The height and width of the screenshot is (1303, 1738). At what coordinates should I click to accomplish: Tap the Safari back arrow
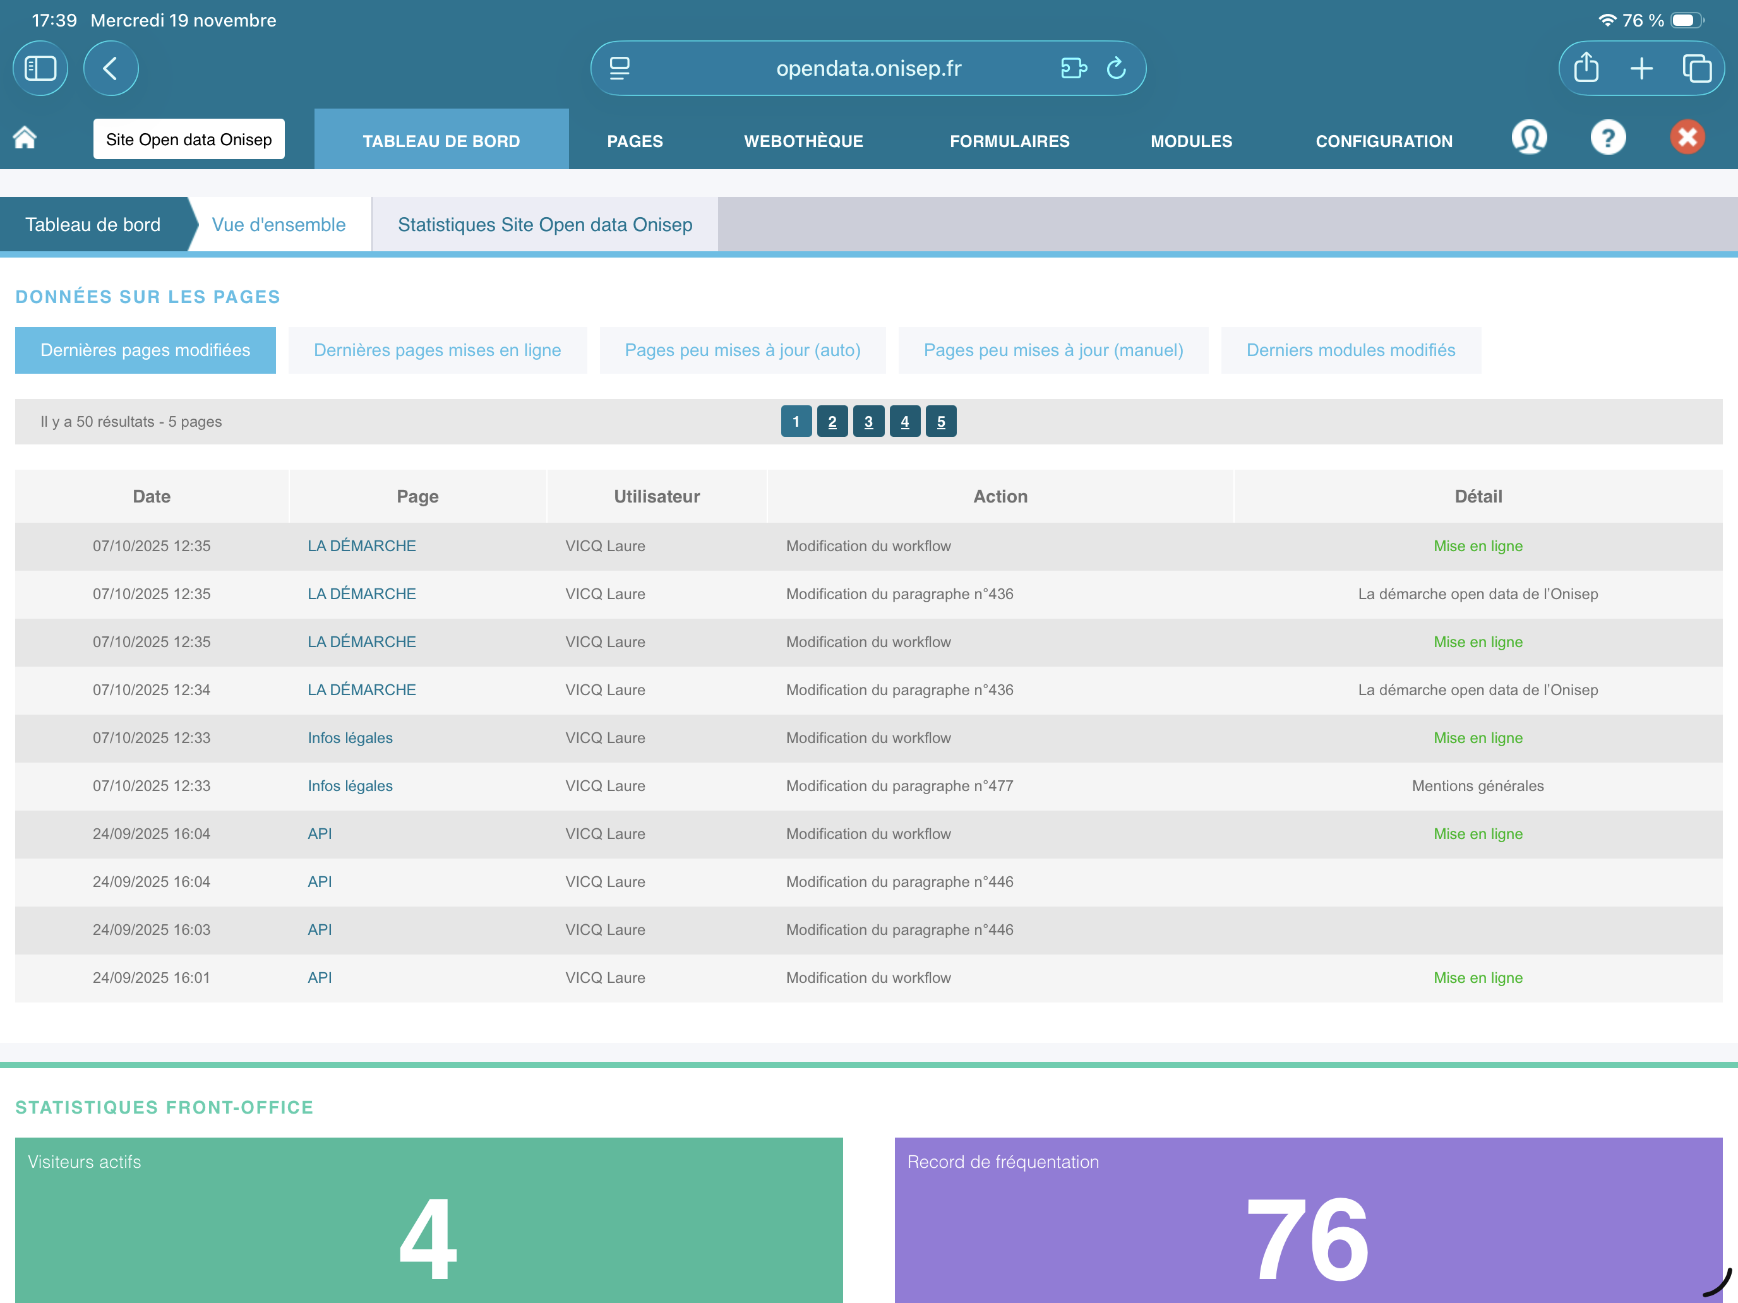[x=111, y=68]
